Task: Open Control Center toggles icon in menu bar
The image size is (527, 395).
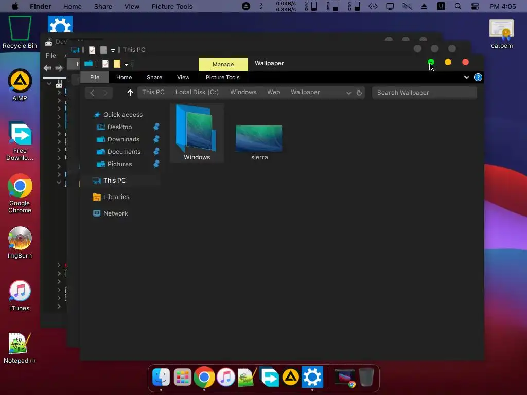Action: pyautogui.click(x=475, y=6)
